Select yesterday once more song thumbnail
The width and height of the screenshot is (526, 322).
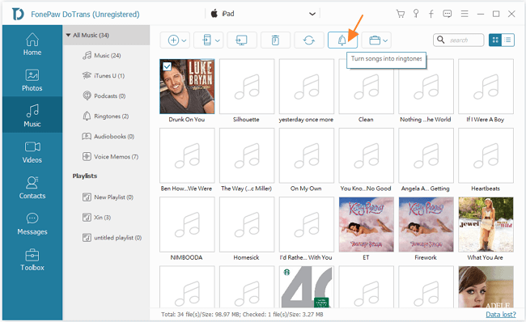[x=307, y=87]
